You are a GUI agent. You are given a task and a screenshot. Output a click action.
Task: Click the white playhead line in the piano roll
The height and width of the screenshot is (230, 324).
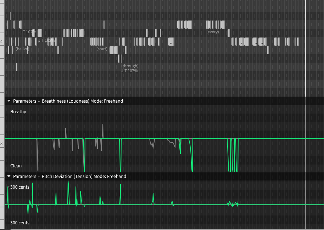[x=306, y=71]
